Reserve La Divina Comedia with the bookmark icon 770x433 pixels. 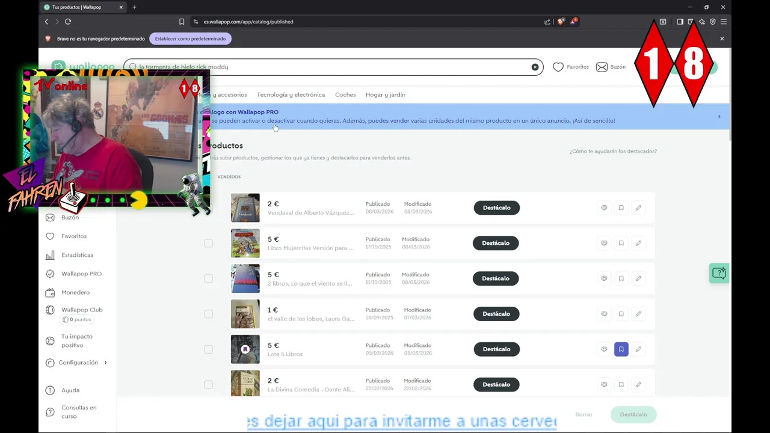click(x=621, y=384)
